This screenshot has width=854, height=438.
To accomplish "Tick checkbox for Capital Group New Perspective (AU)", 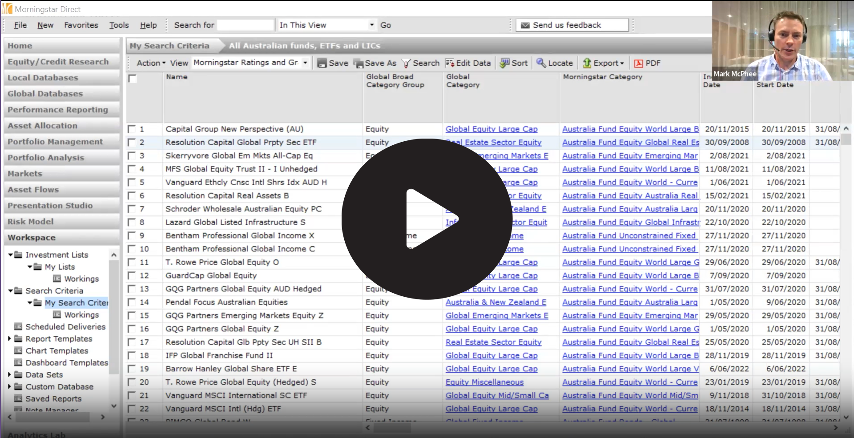I will pyautogui.click(x=132, y=129).
